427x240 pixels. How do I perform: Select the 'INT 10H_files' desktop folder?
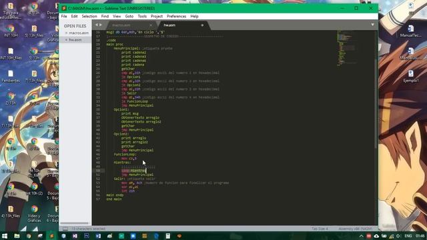point(11,53)
